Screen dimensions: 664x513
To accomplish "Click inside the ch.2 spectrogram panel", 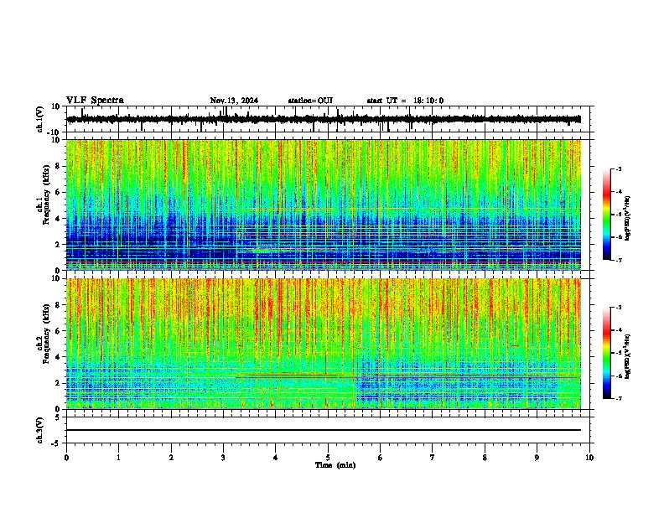I will point(324,344).
